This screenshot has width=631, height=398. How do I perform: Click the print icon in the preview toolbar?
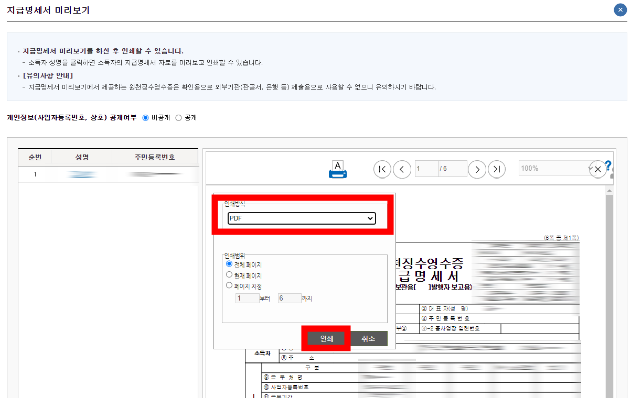(x=337, y=169)
